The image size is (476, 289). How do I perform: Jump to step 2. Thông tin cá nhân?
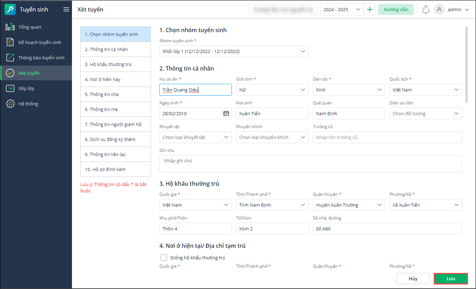(x=116, y=49)
